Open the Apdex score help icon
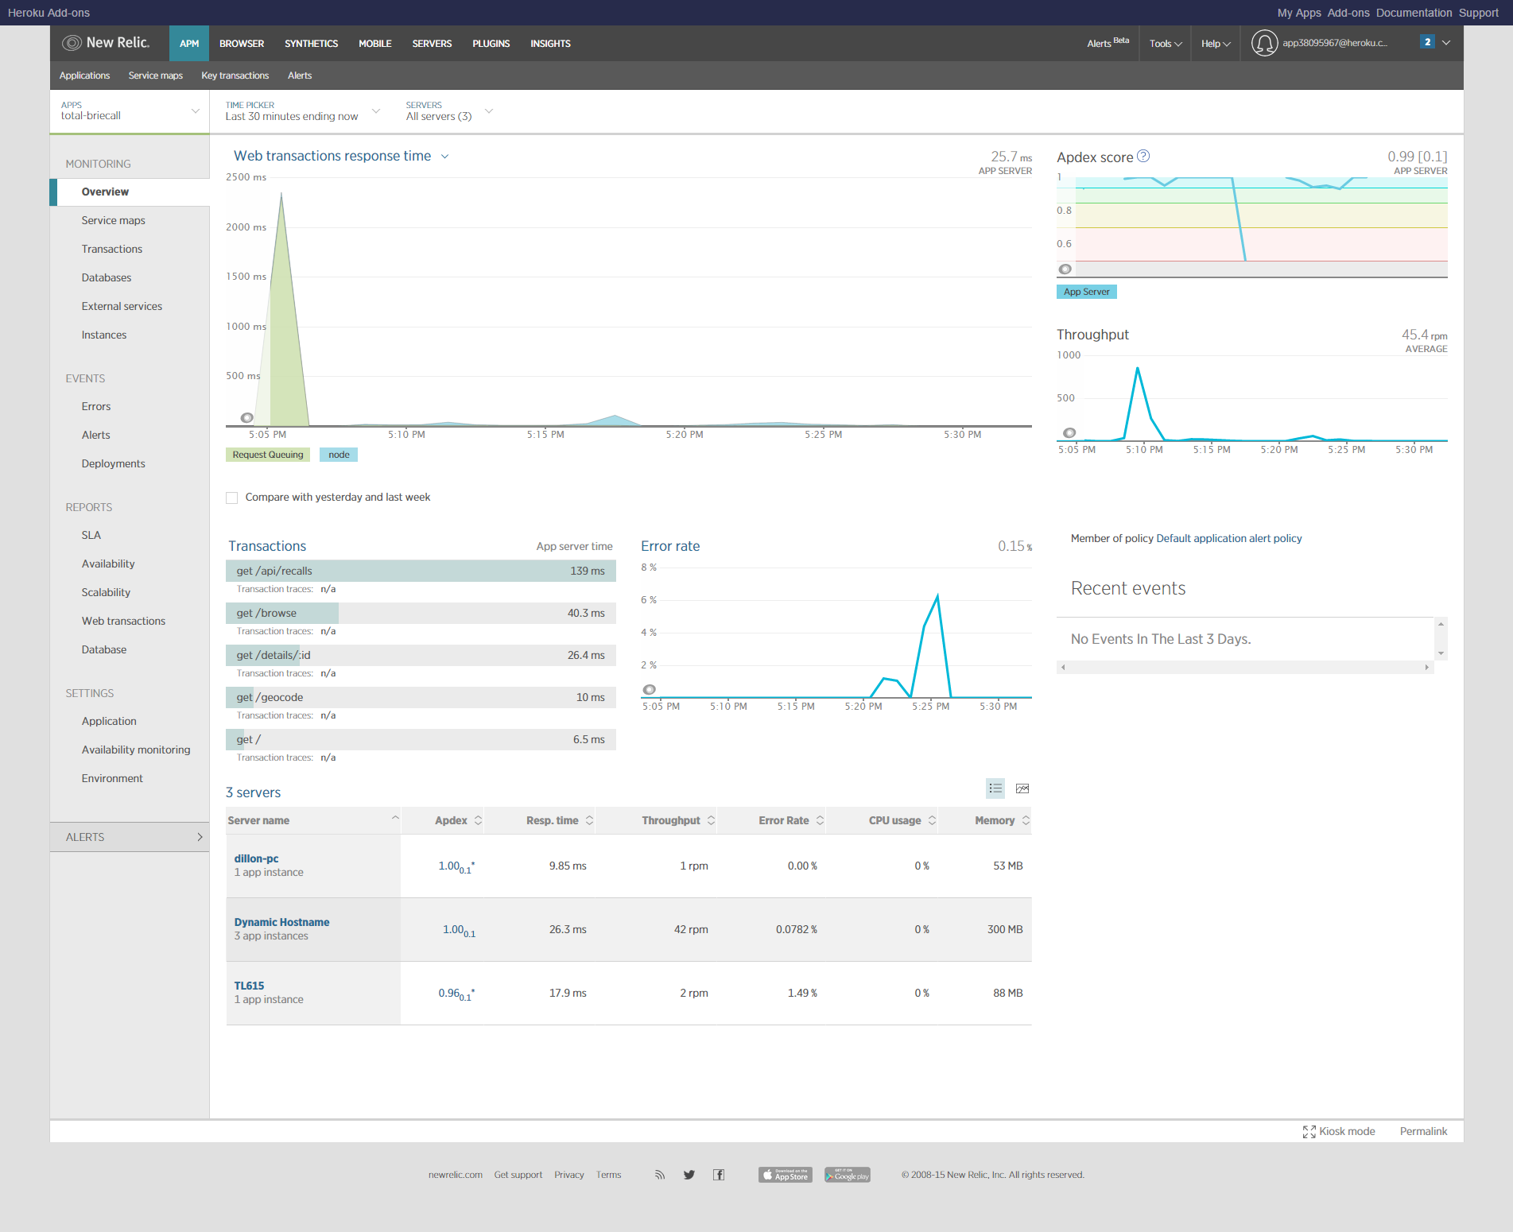Image resolution: width=1513 pixels, height=1232 pixels. coord(1143,156)
